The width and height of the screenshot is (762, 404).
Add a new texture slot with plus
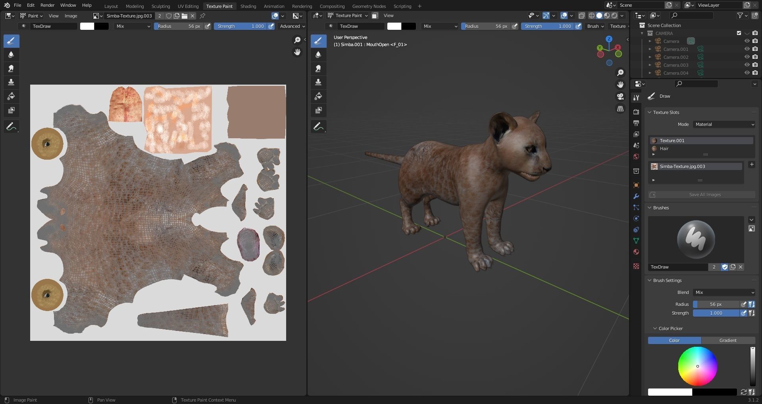click(752, 164)
